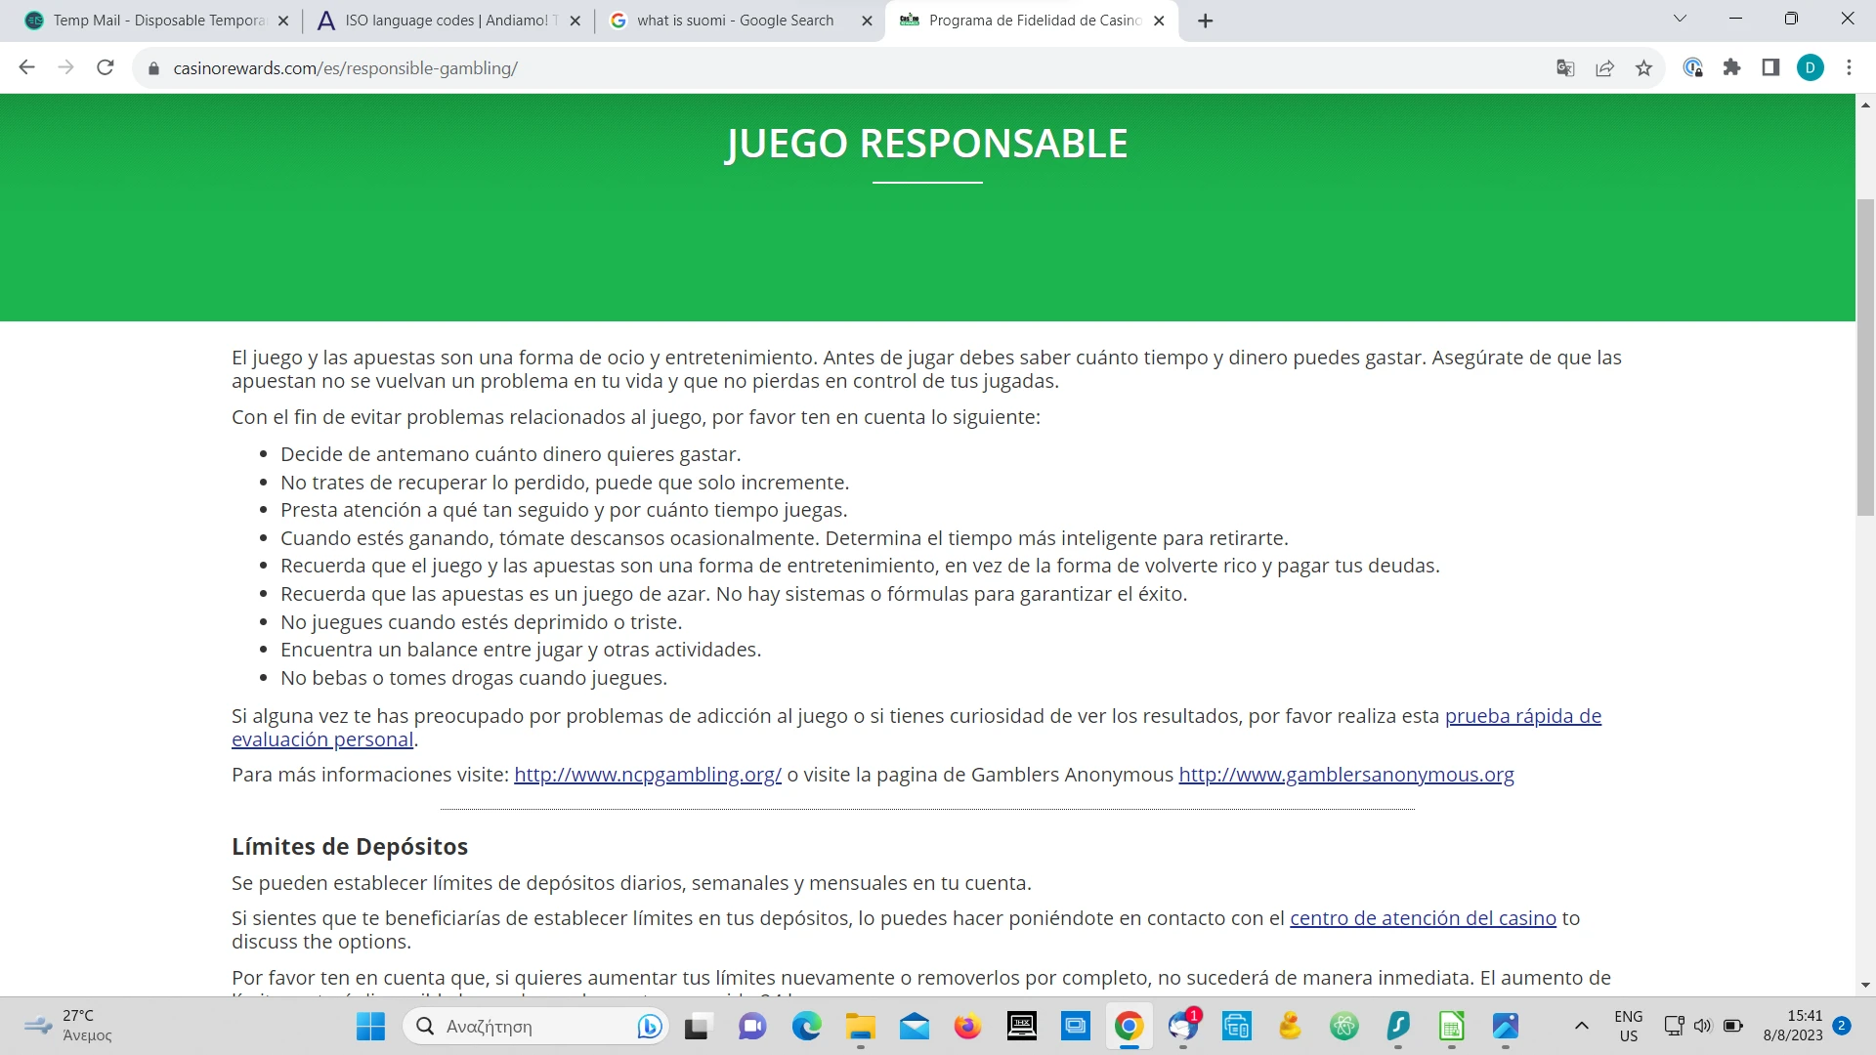Toggle the browser side panel
Viewport: 1876px width, 1055px height.
point(1770,67)
